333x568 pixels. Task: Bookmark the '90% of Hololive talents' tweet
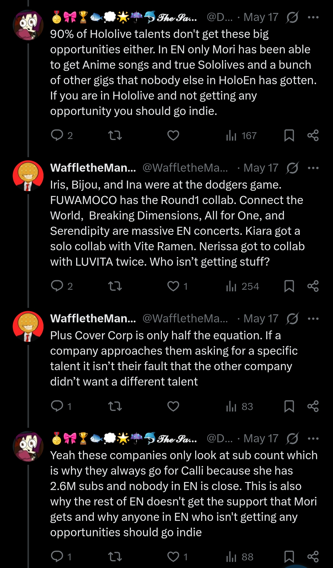[x=289, y=135]
